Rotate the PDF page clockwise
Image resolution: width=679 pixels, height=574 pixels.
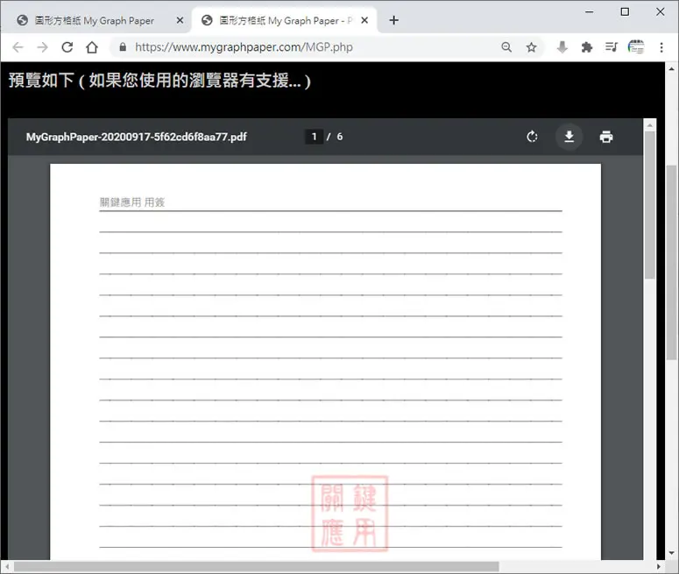(532, 137)
